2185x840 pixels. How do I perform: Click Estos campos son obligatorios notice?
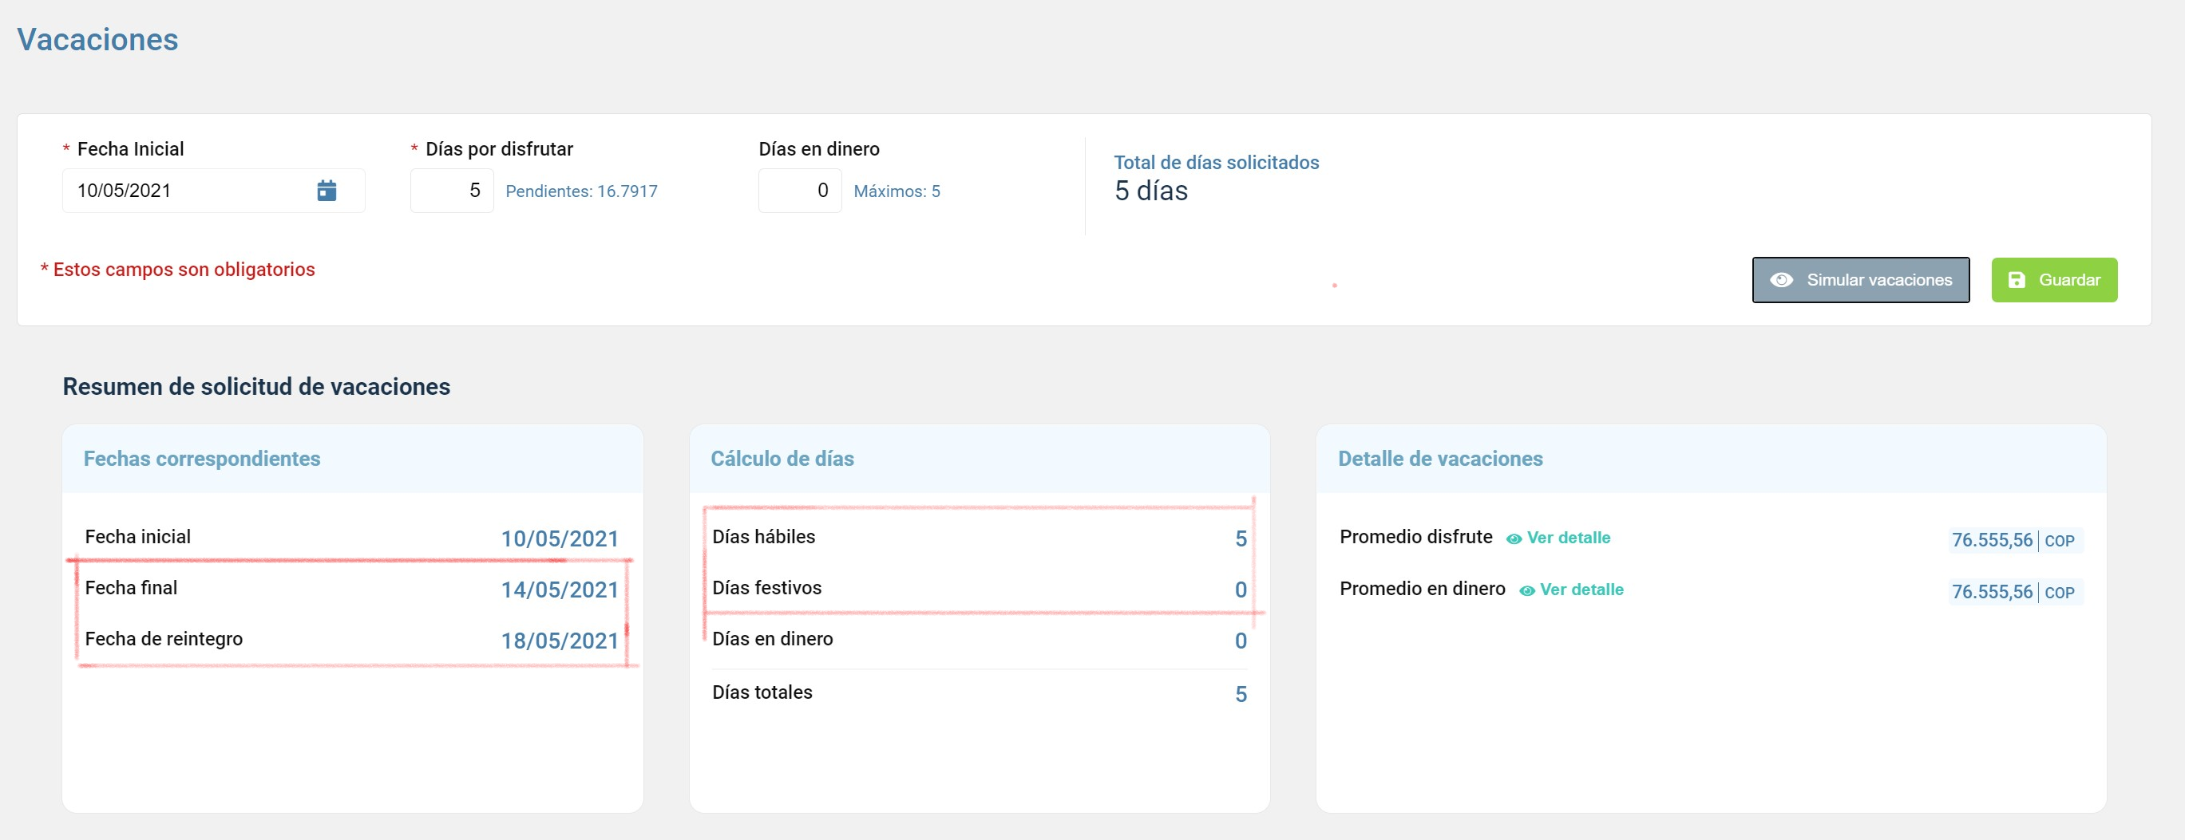click(177, 270)
